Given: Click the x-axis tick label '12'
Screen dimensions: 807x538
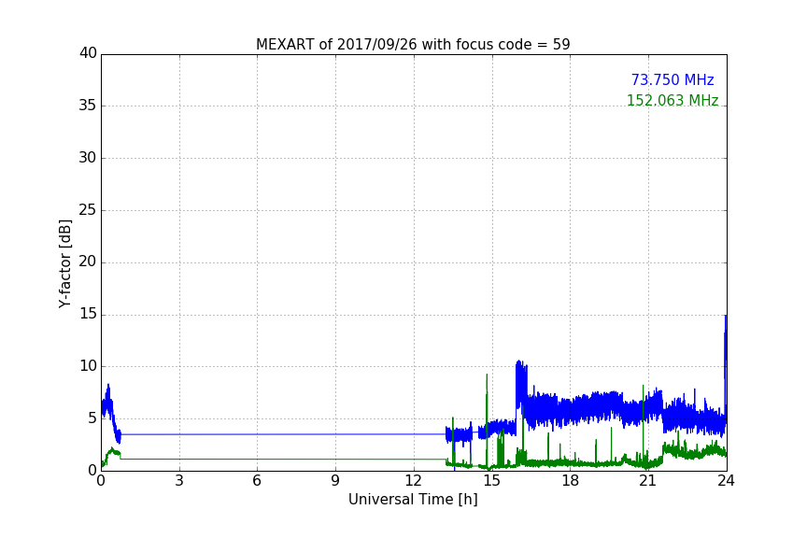Looking at the screenshot, I should [413, 481].
